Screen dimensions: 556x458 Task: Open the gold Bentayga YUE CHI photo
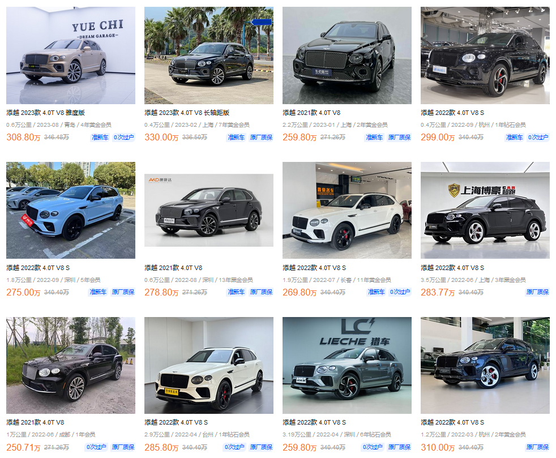[71, 55]
